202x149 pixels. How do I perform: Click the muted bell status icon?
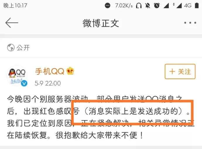click(x=148, y=6)
